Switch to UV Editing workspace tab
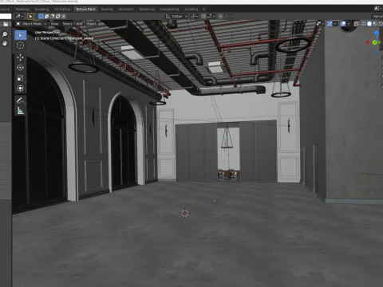383x287 pixels. pyautogui.click(x=62, y=9)
